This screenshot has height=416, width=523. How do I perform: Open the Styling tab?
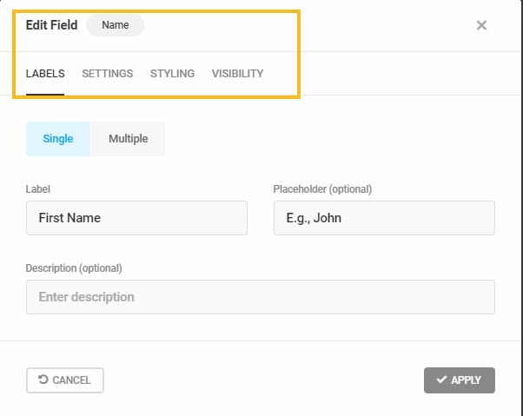172,74
